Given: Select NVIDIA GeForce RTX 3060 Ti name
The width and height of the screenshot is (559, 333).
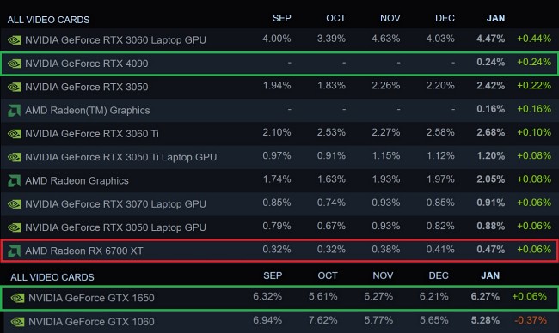Looking at the screenshot, I should [x=92, y=134].
